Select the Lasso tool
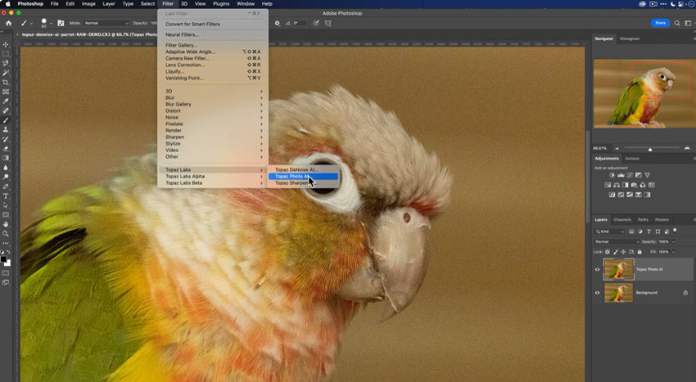696x382 pixels. 6,64
